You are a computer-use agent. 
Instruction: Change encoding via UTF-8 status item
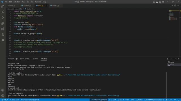click(x=127, y=100)
